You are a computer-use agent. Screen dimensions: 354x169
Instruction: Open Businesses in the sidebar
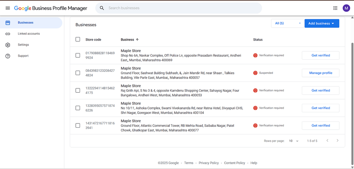[x=31, y=23]
